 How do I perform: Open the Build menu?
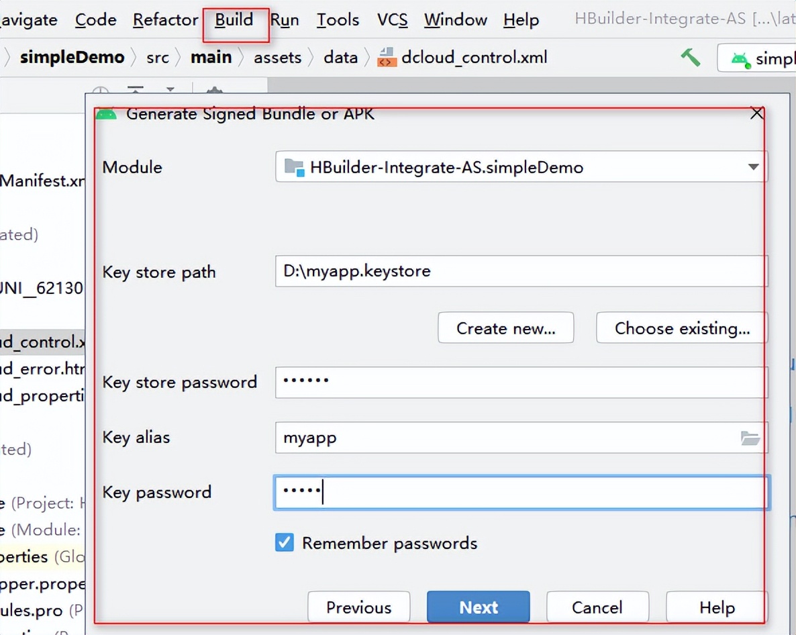234,20
